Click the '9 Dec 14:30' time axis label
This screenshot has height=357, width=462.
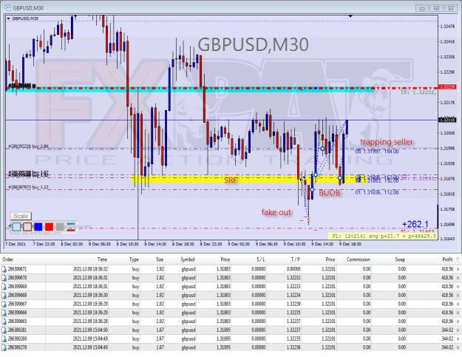coord(322,244)
